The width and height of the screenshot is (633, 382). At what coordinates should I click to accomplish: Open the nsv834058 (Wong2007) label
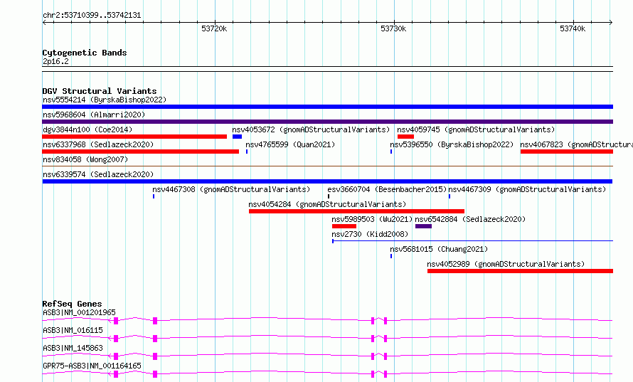(x=85, y=159)
